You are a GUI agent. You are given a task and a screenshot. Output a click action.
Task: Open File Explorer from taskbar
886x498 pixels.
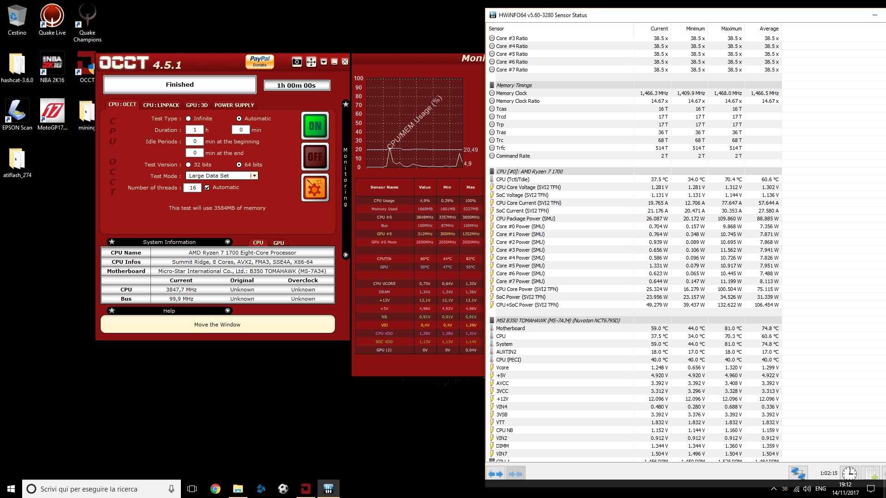point(238,489)
